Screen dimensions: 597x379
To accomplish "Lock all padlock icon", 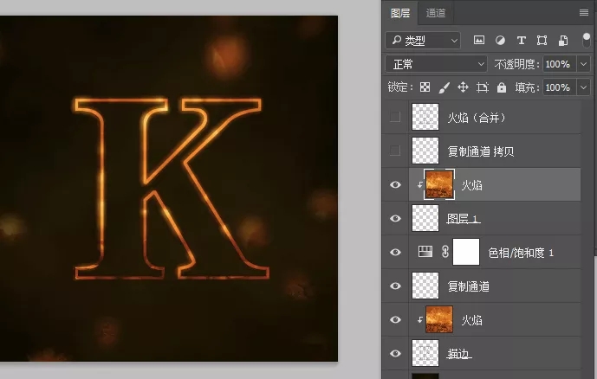I will click(502, 87).
